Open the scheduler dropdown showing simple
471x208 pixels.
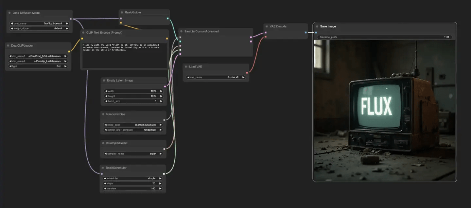[x=133, y=179]
